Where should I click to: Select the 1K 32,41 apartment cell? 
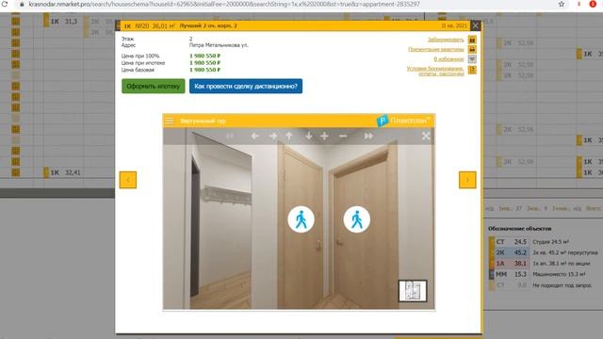pyautogui.click(x=63, y=172)
